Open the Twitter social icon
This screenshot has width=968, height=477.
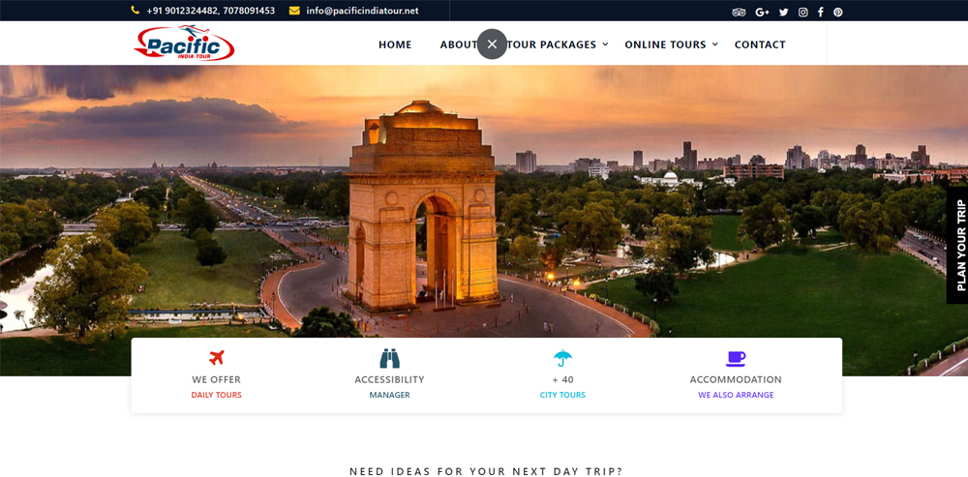pyautogui.click(x=783, y=12)
